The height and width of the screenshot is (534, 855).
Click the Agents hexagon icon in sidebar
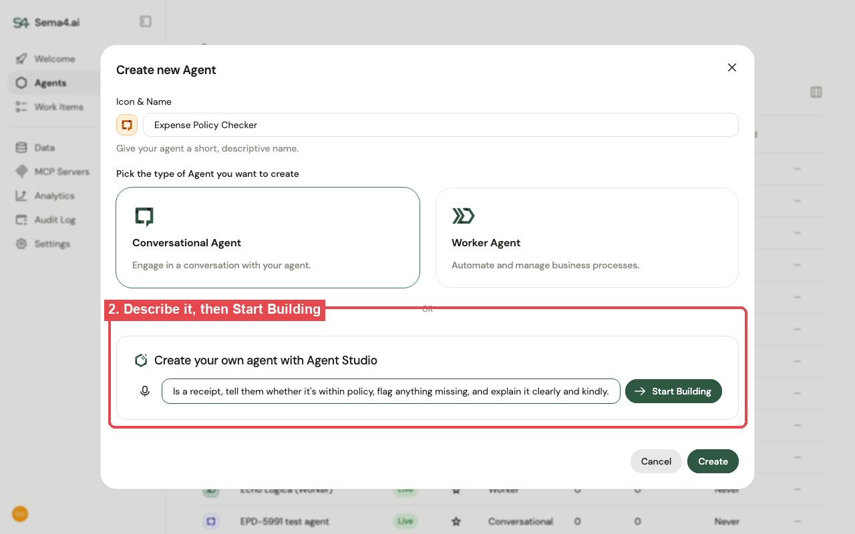(21, 83)
